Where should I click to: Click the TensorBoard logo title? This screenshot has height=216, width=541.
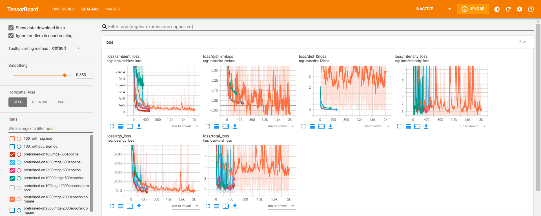pyautogui.click(x=23, y=9)
